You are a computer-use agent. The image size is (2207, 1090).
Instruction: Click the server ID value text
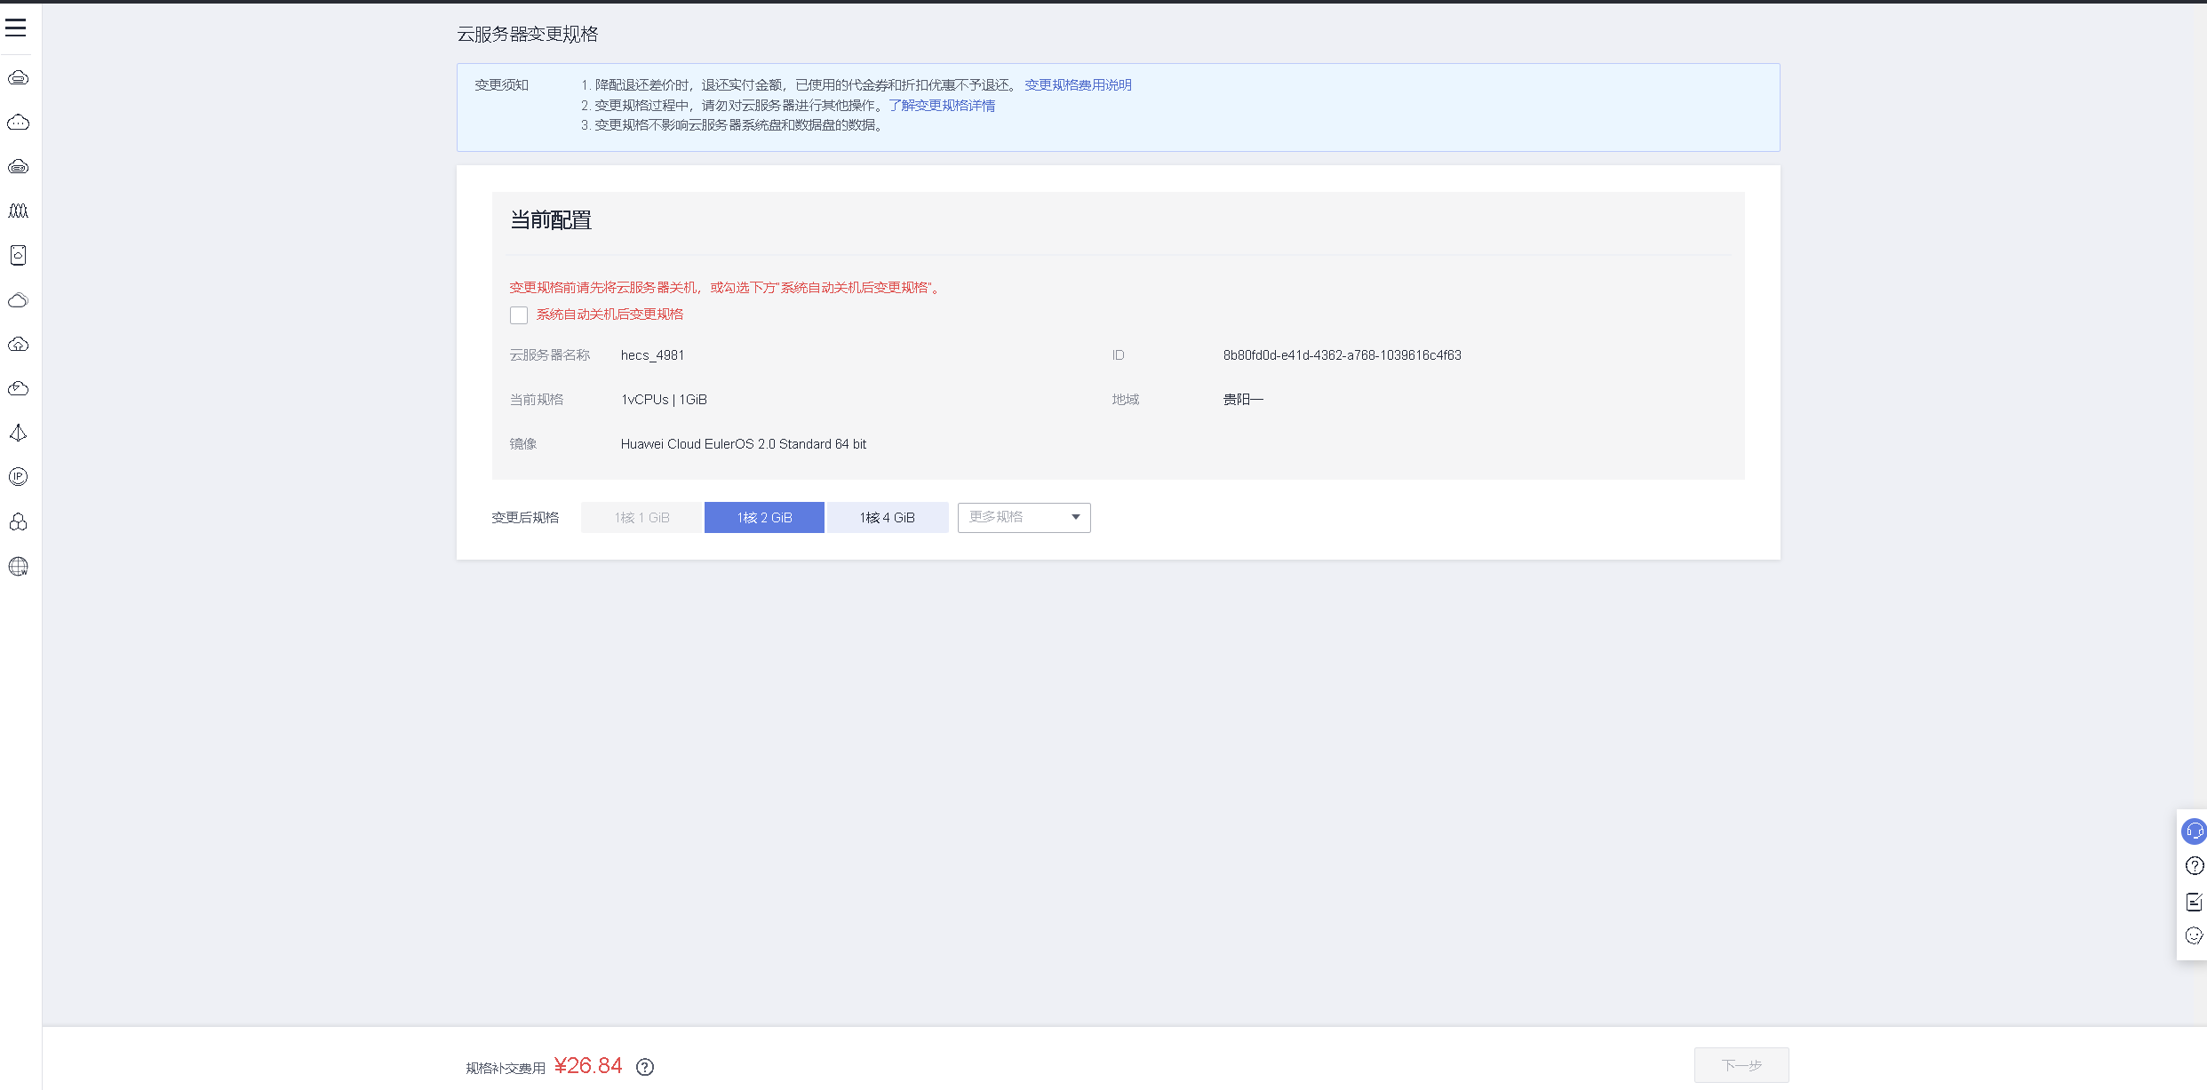[x=1342, y=355]
